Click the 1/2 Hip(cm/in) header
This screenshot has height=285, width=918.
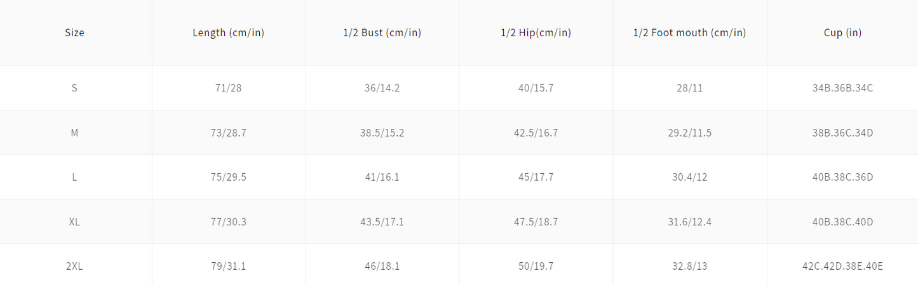536,33
